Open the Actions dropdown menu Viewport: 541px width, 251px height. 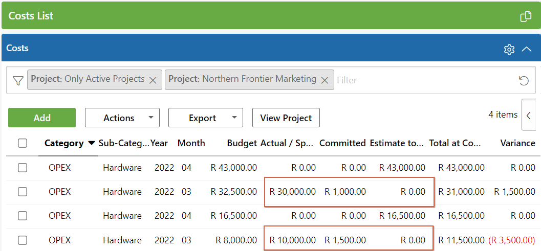click(x=122, y=118)
